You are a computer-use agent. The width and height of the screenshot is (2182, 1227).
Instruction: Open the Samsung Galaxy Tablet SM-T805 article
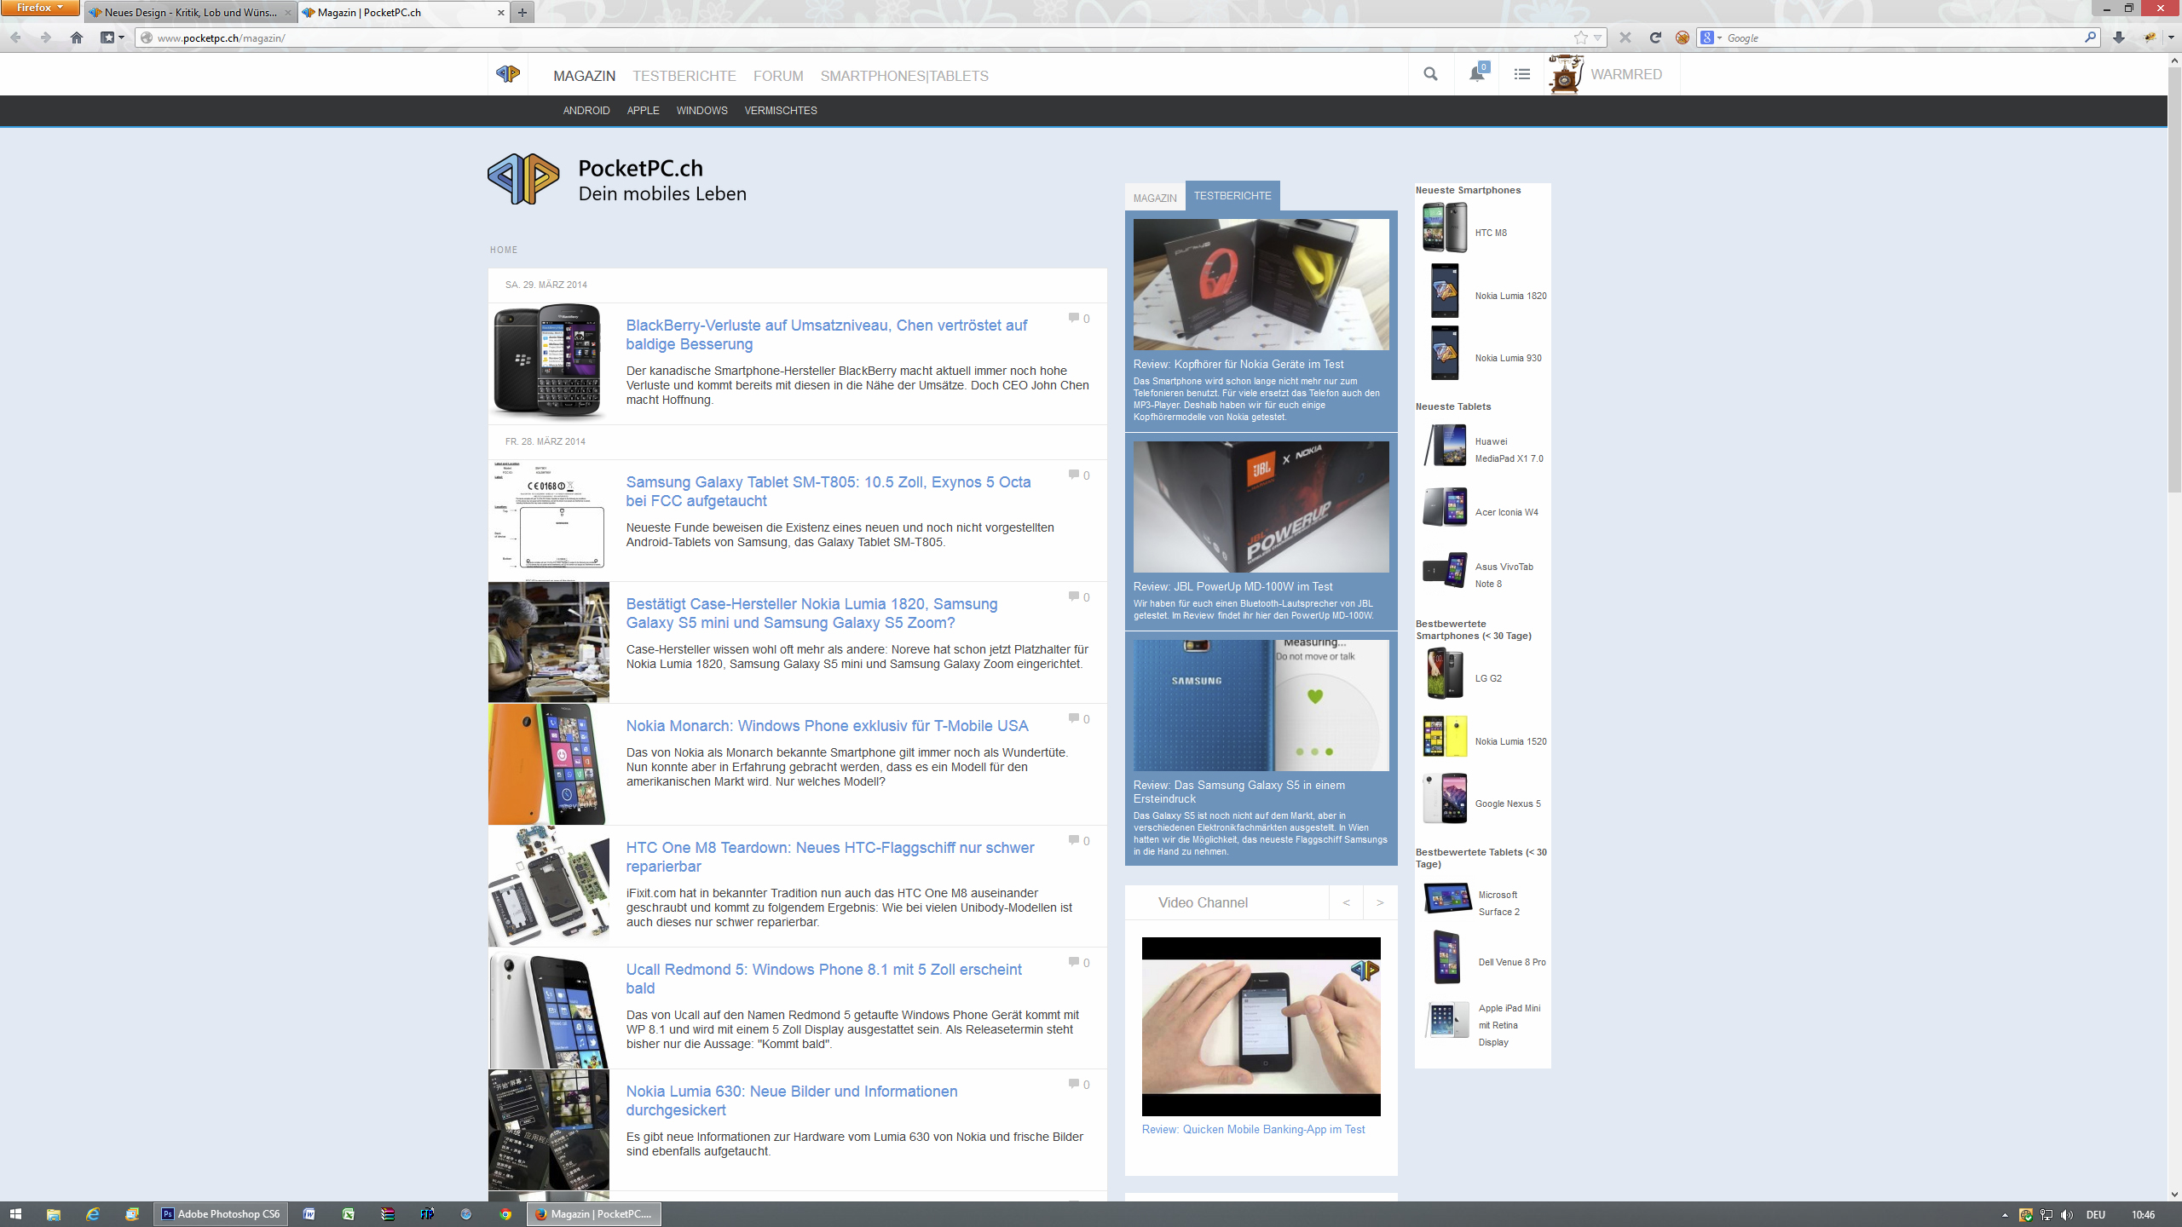(828, 492)
